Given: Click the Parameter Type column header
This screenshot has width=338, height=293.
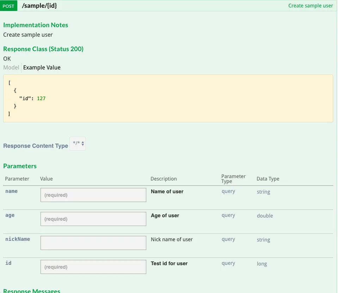Looking at the screenshot, I should pos(233,179).
